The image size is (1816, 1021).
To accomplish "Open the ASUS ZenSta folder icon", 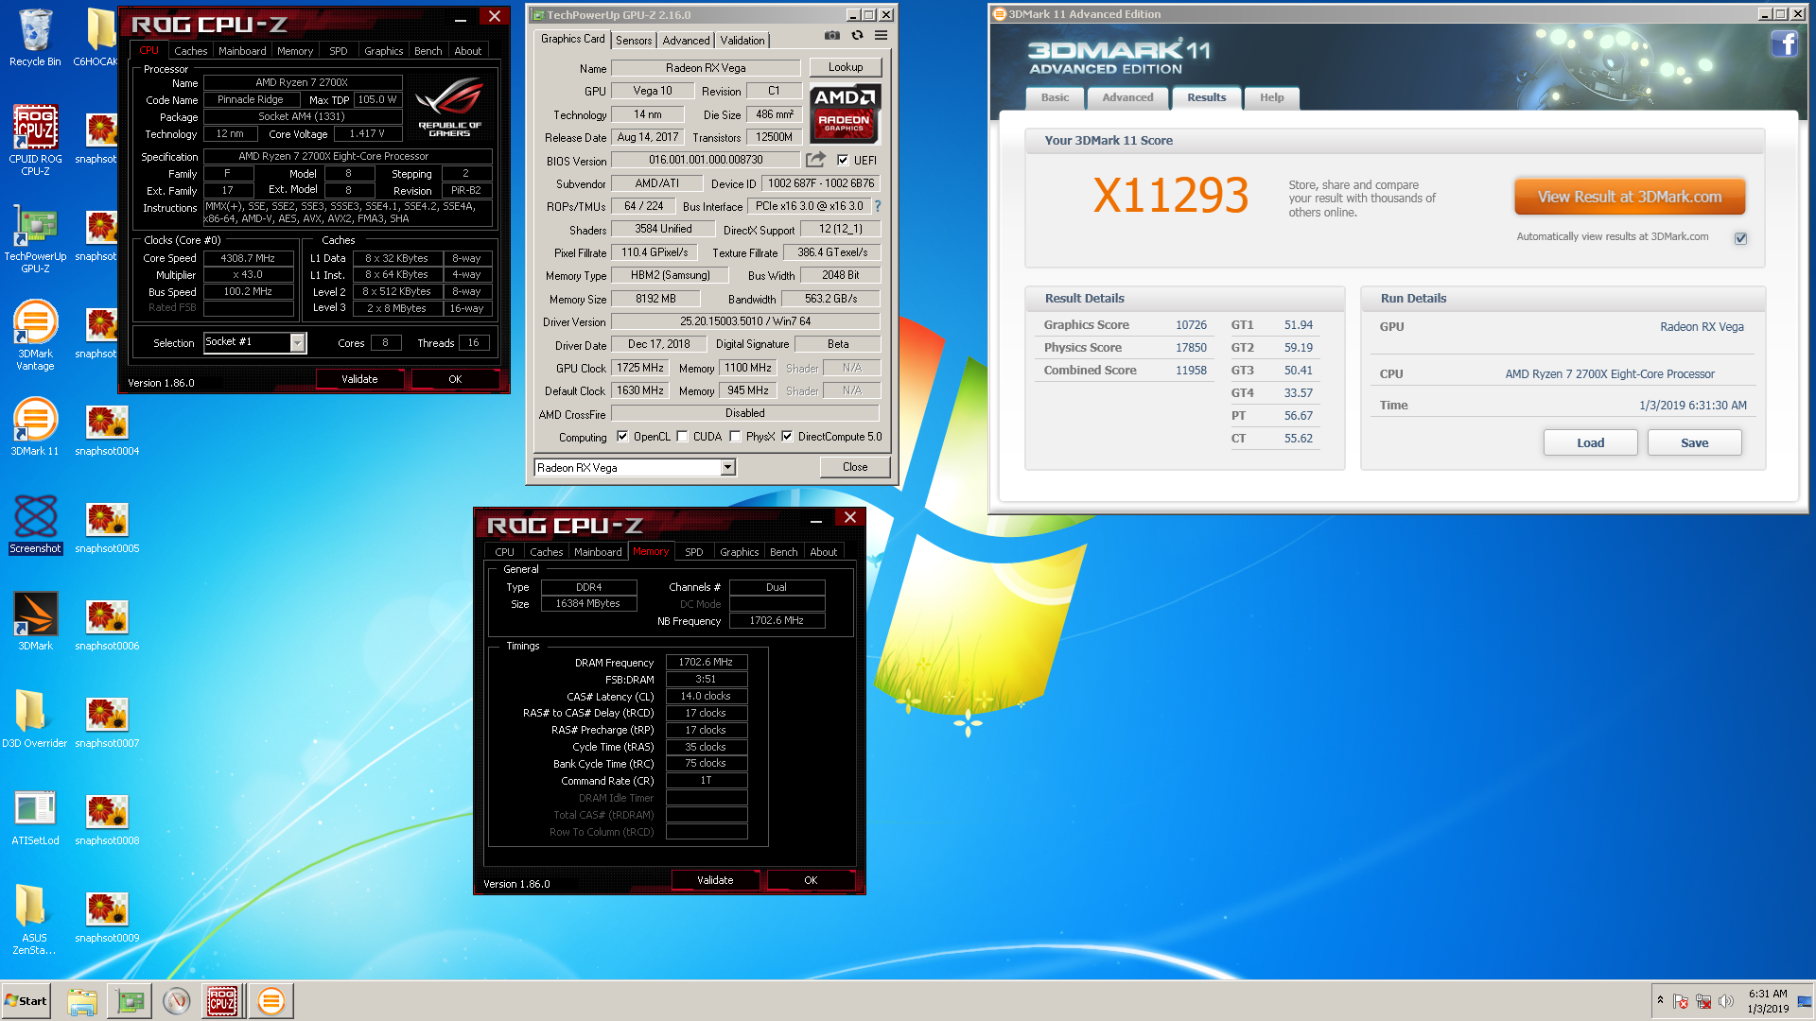I will [35, 919].
